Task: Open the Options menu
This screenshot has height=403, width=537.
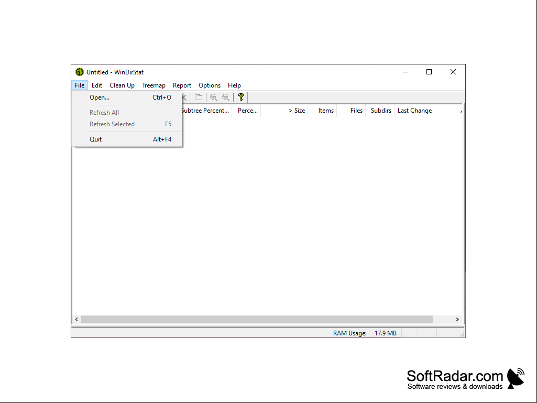Action: [x=210, y=85]
